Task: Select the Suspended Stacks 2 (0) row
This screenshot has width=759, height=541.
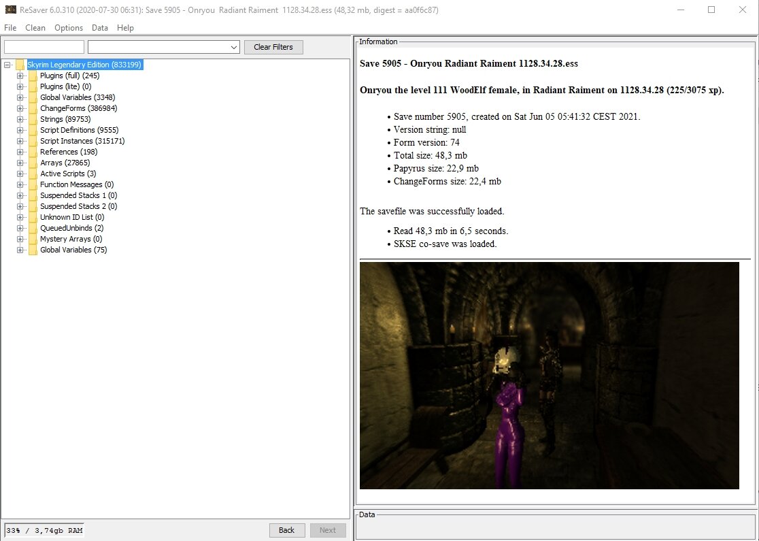Action: point(78,206)
